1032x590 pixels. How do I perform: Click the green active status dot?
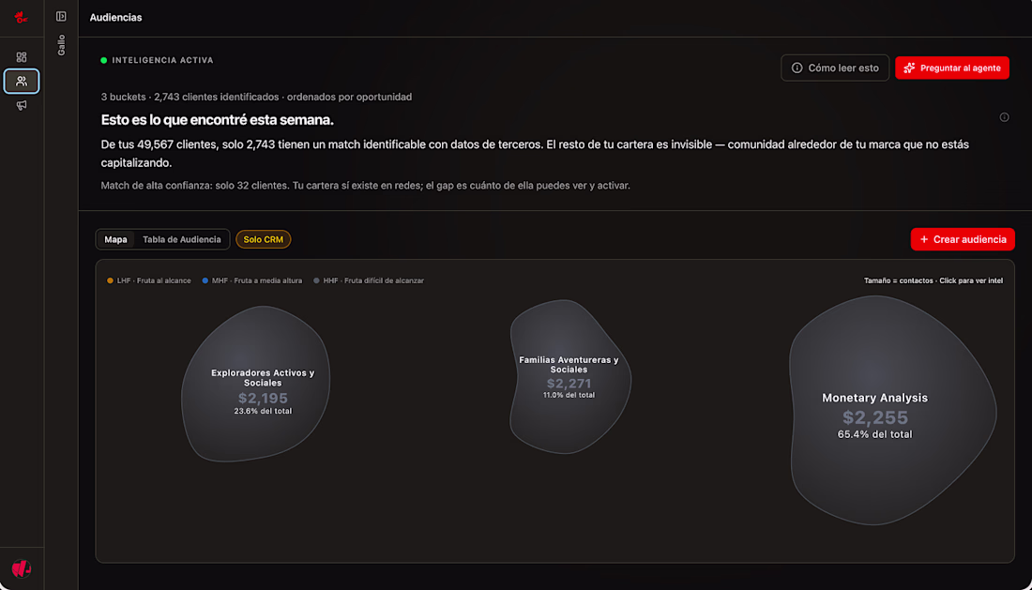(104, 60)
